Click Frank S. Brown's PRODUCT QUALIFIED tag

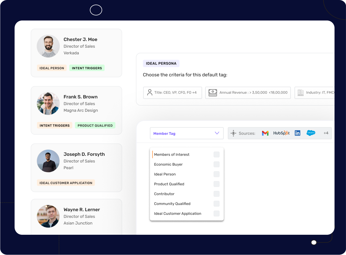95,126
